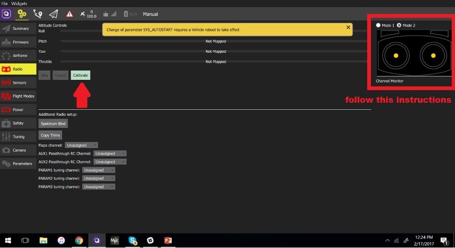The image size is (455, 248).
Task: Click the battery status indicator icon
Action: 126,14
